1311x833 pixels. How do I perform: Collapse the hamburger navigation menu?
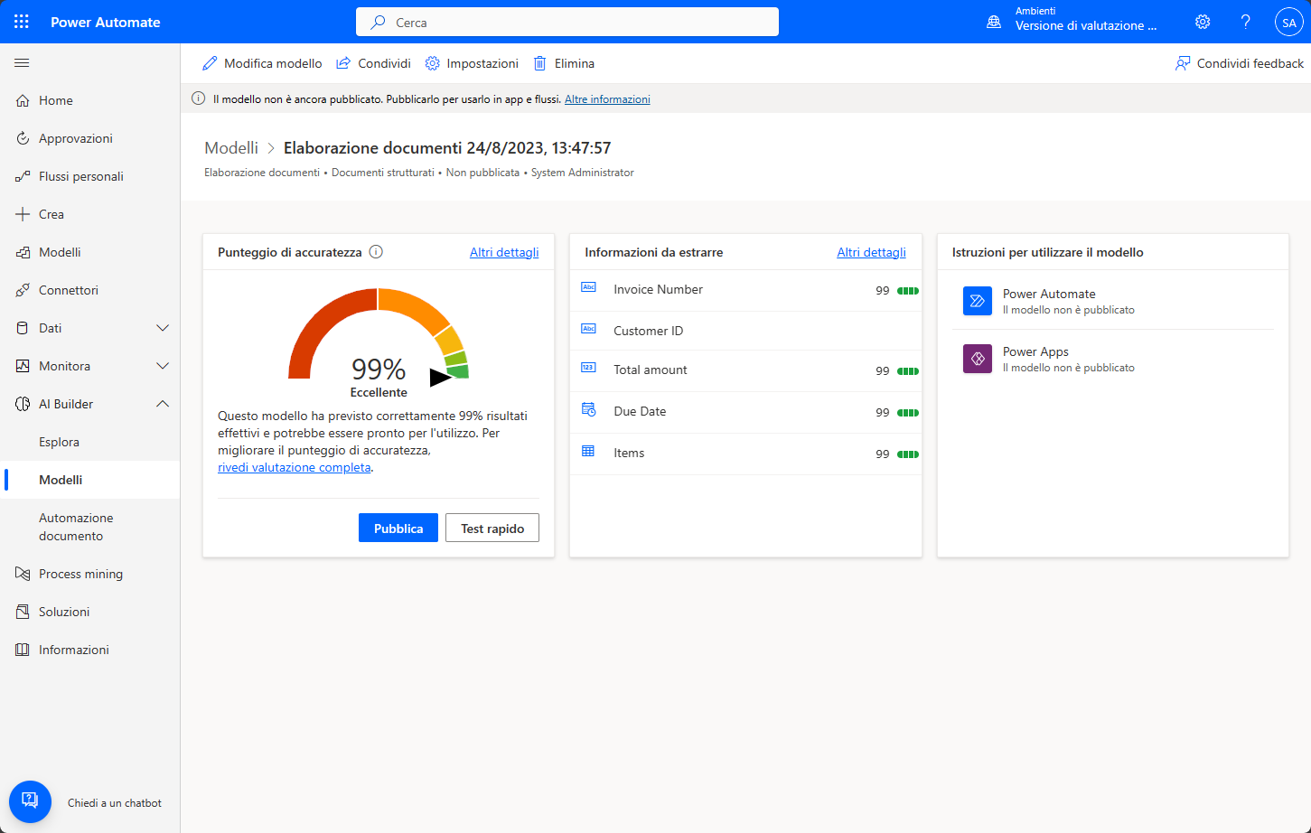click(22, 63)
